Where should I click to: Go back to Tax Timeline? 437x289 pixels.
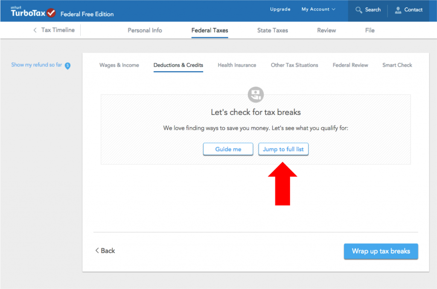(54, 30)
